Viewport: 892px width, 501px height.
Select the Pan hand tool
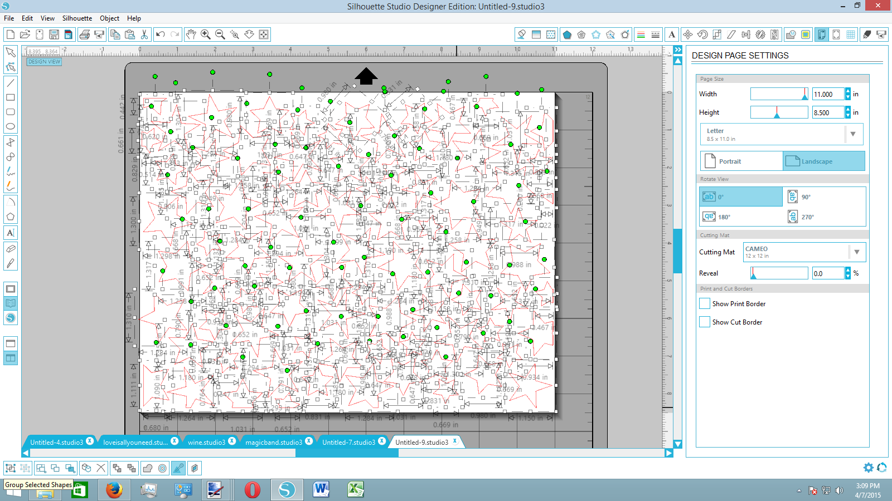191,35
